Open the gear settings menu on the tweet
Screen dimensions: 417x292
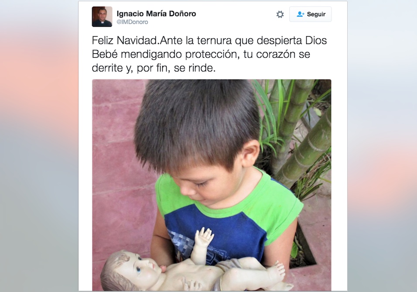click(x=280, y=14)
